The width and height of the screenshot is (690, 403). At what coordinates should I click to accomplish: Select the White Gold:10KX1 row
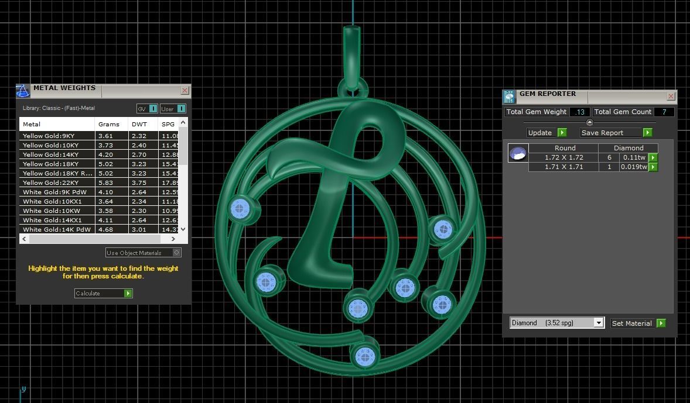click(x=99, y=201)
